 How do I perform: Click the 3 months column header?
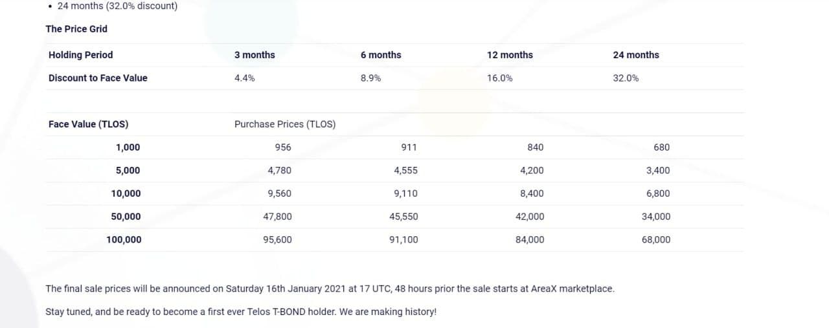point(255,55)
